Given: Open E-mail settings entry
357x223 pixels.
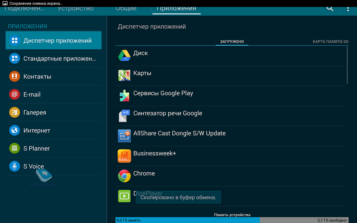Looking at the screenshot, I should point(54,94).
